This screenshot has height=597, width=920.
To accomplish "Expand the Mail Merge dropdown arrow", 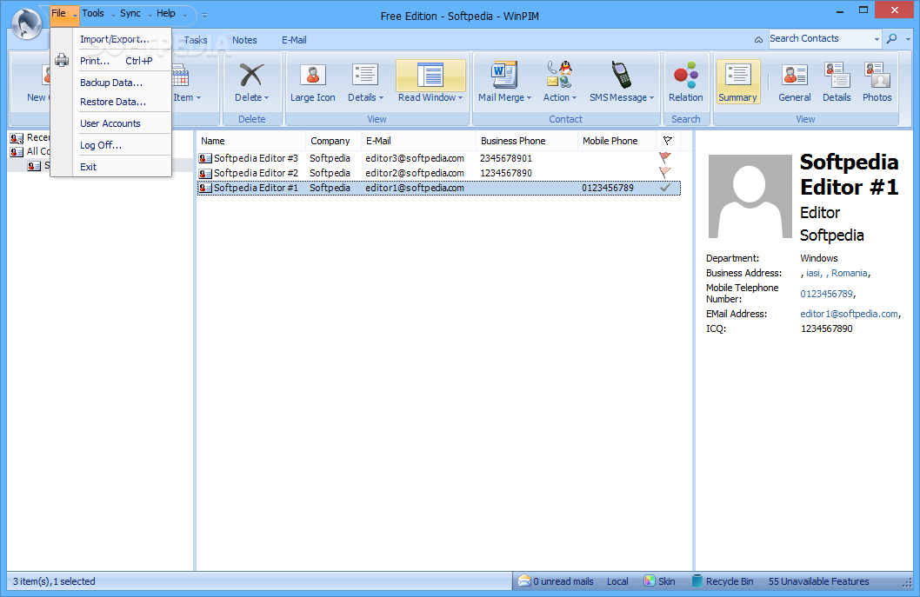I will (529, 98).
